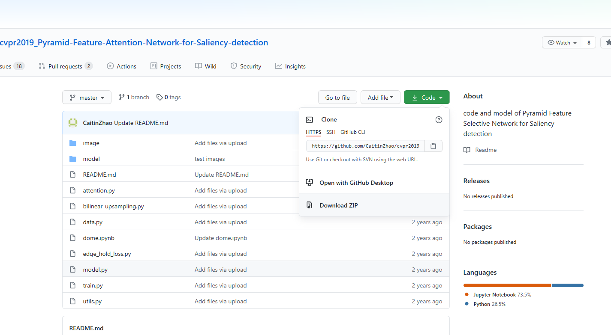Open the attention.py file

tap(99, 190)
